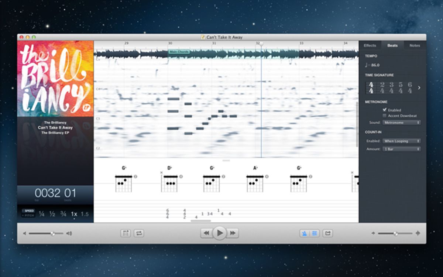This screenshot has width=443, height=277.
Task: Set playback speed to ½
Action: pyautogui.click(x=52, y=214)
